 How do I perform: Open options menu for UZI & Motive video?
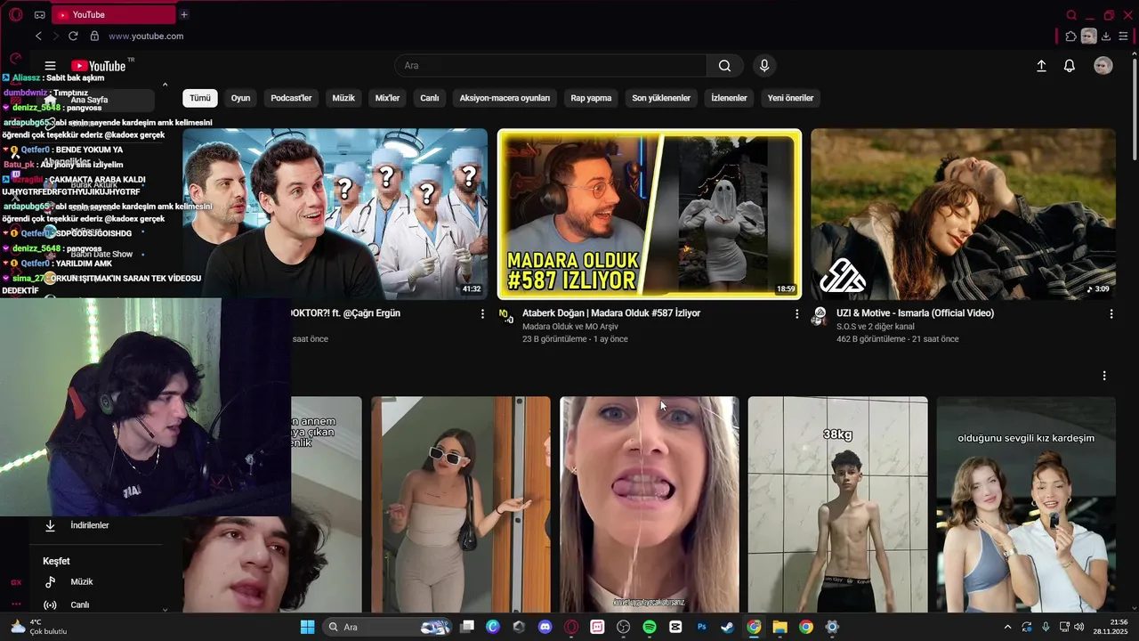(1111, 313)
